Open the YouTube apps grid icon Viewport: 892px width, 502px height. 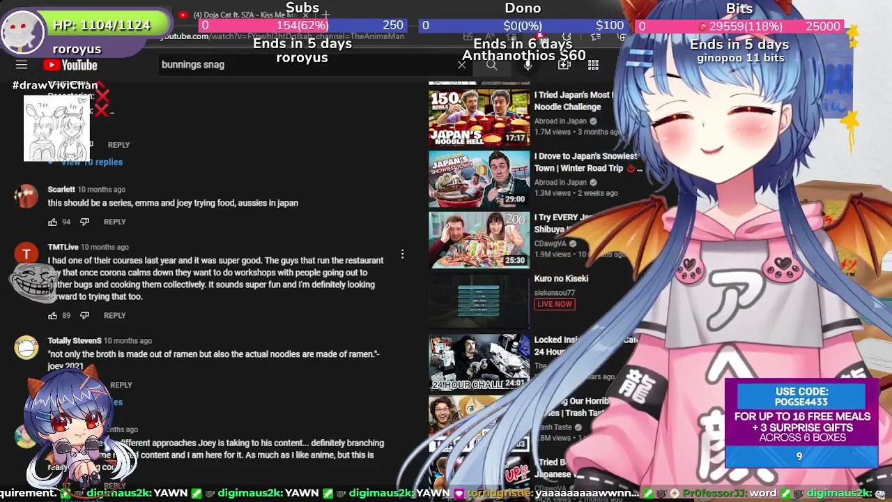[x=593, y=65]
